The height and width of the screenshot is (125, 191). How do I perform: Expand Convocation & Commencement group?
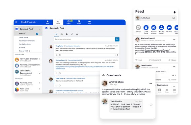pos(40,73)
